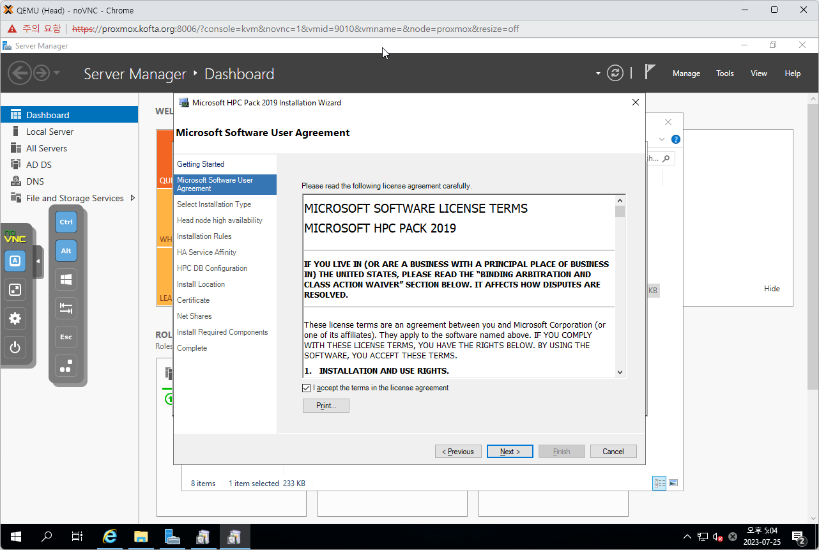
Task: Open noVNC settings gear icon
Action: coord(15,319)
